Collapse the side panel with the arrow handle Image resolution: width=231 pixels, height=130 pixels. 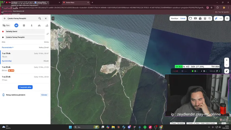coord(53,18)
